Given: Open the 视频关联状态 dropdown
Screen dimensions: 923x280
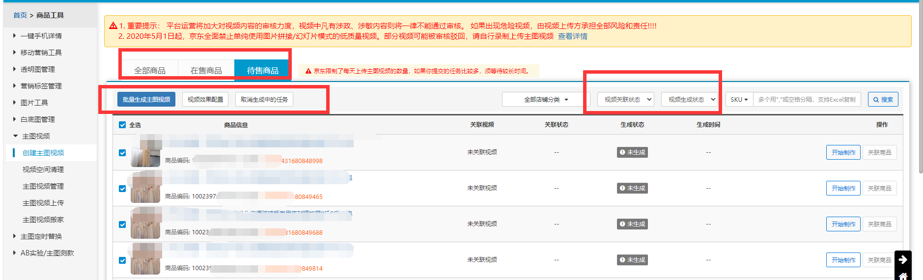Looking at the screenshot, I should pos(625,99).
